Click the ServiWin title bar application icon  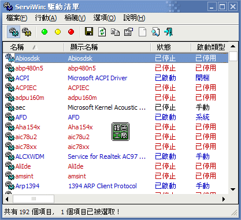pos(8,7)
